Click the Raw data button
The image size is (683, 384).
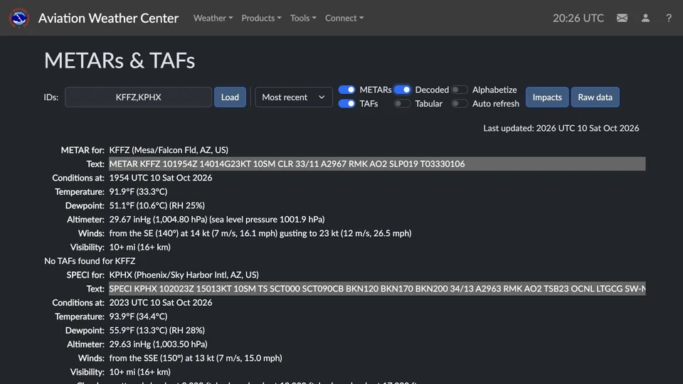click(595, 97)
